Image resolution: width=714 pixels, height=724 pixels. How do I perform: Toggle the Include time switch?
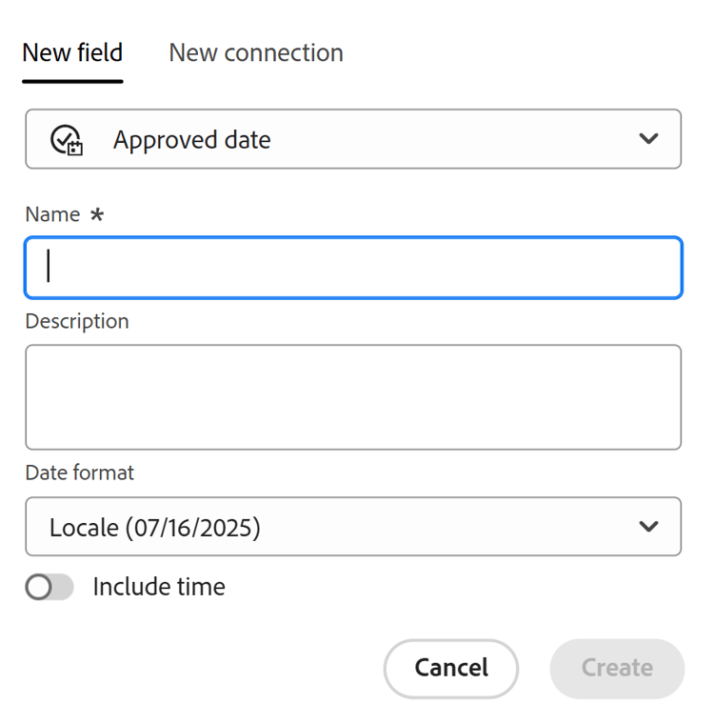pyautogui.click(x=50, y=588)
